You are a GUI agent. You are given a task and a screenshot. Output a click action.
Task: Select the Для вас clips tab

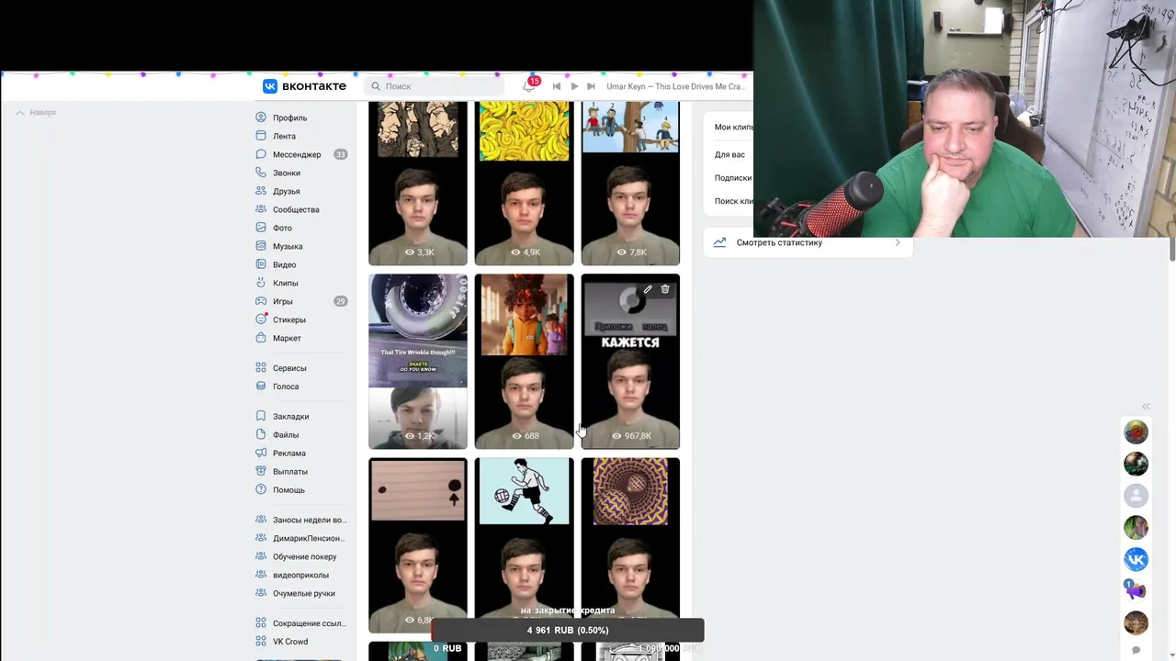tap(729, 154)
